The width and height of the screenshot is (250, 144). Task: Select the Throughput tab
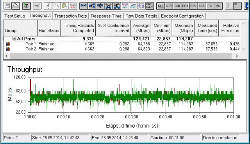click(x=40, y=16)
